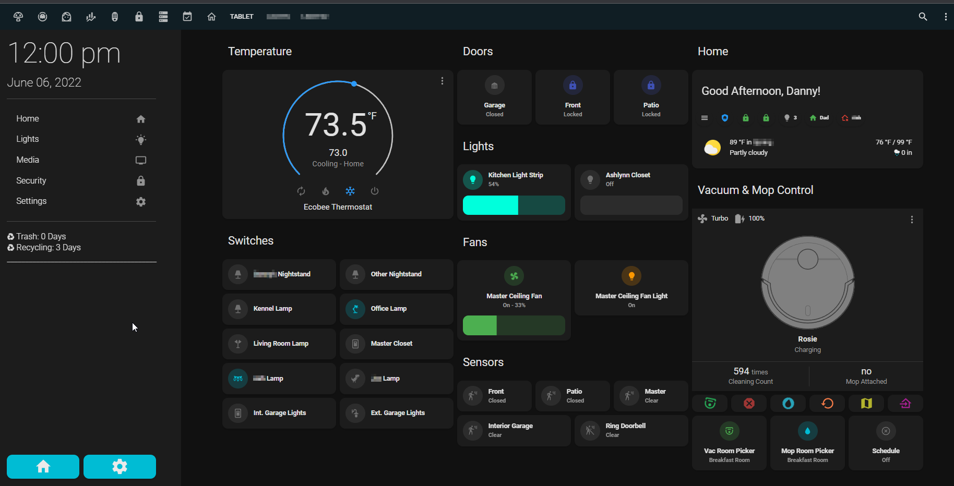Open the Interior Garage sensor card

pyautogui.click(x=514, y=431)
